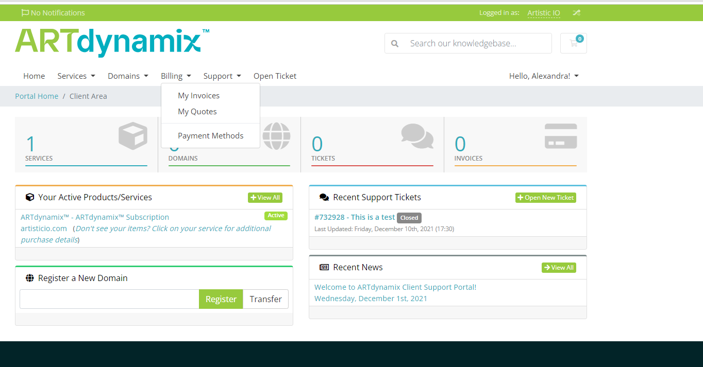Select My Invoices from Billing menu

199,96
